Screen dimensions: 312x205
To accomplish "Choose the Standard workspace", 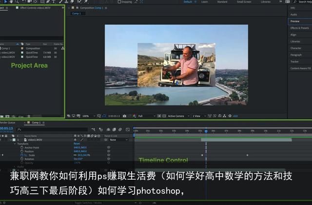I will coord(222,2).
